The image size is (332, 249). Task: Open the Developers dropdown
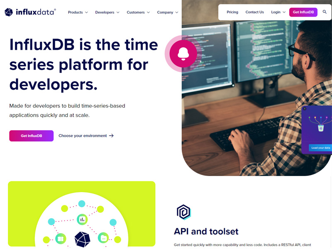tap(107, 12)
